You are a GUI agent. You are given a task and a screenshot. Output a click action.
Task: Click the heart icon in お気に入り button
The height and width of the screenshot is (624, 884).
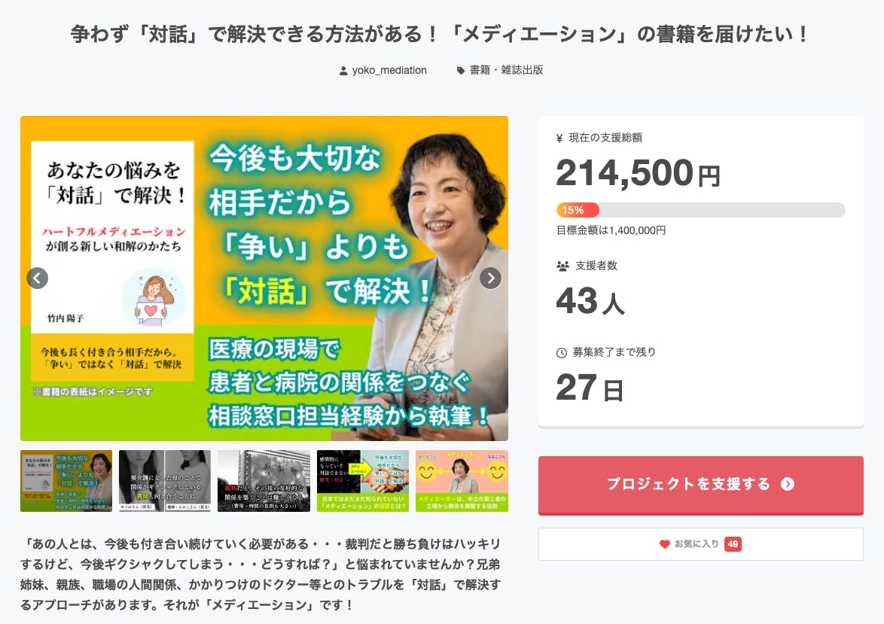[665, 544]
